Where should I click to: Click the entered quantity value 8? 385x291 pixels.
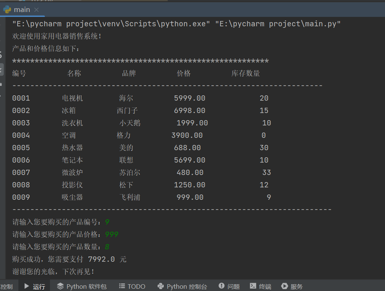pos(107,247)
